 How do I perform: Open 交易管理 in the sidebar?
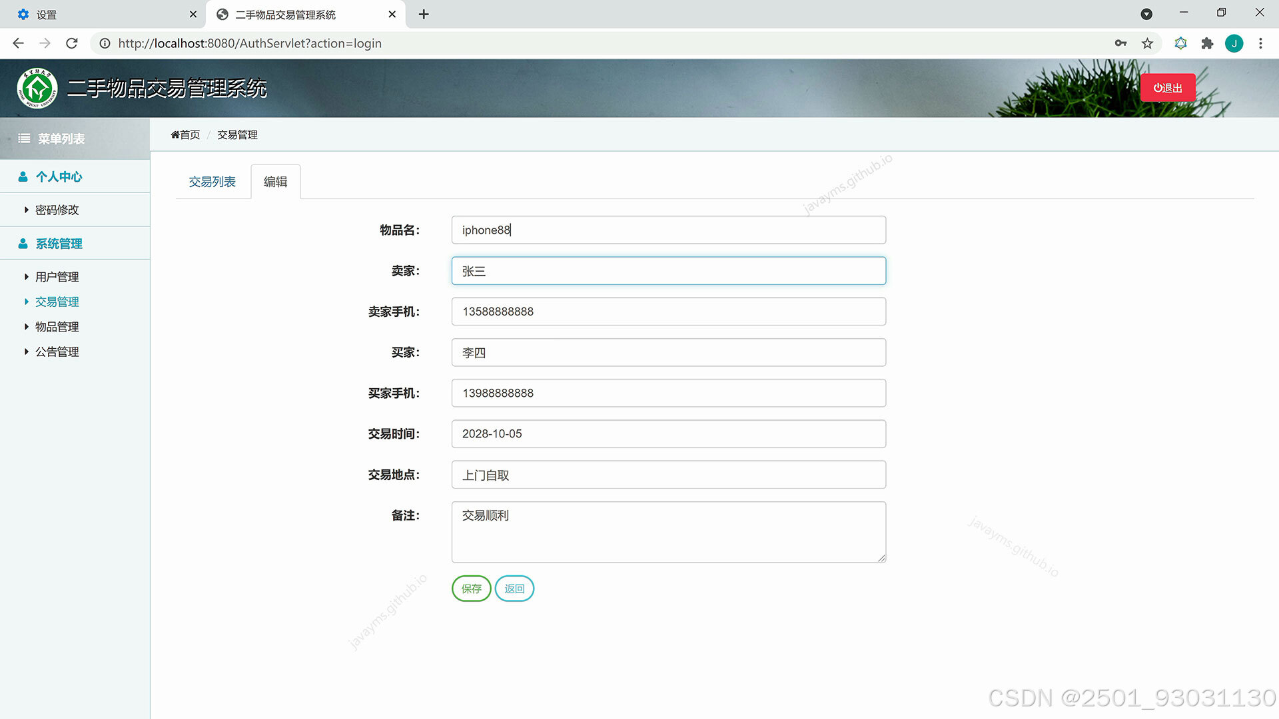point(57,302)
